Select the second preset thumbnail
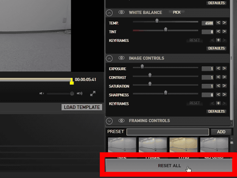Screen dimensions: 237x178 coord(153,145)
